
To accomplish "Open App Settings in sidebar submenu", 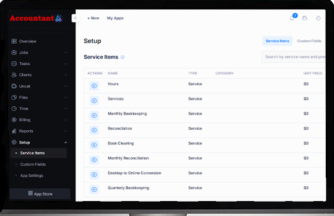I will click(32, 176).
